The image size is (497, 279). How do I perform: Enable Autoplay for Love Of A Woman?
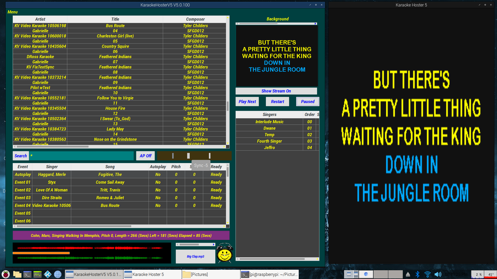[157, 190]
